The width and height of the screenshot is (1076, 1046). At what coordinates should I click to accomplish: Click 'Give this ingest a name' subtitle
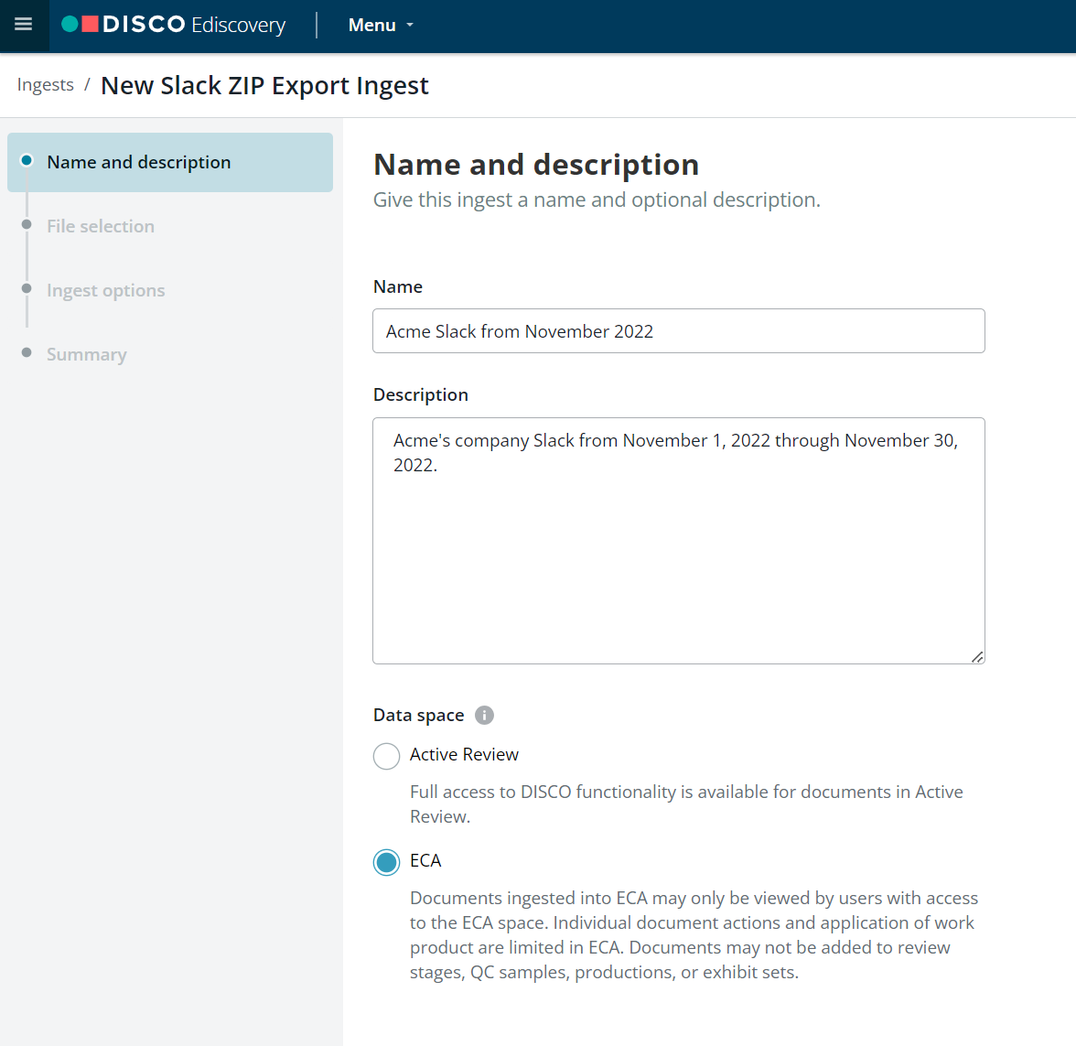(x=597, y=199)
